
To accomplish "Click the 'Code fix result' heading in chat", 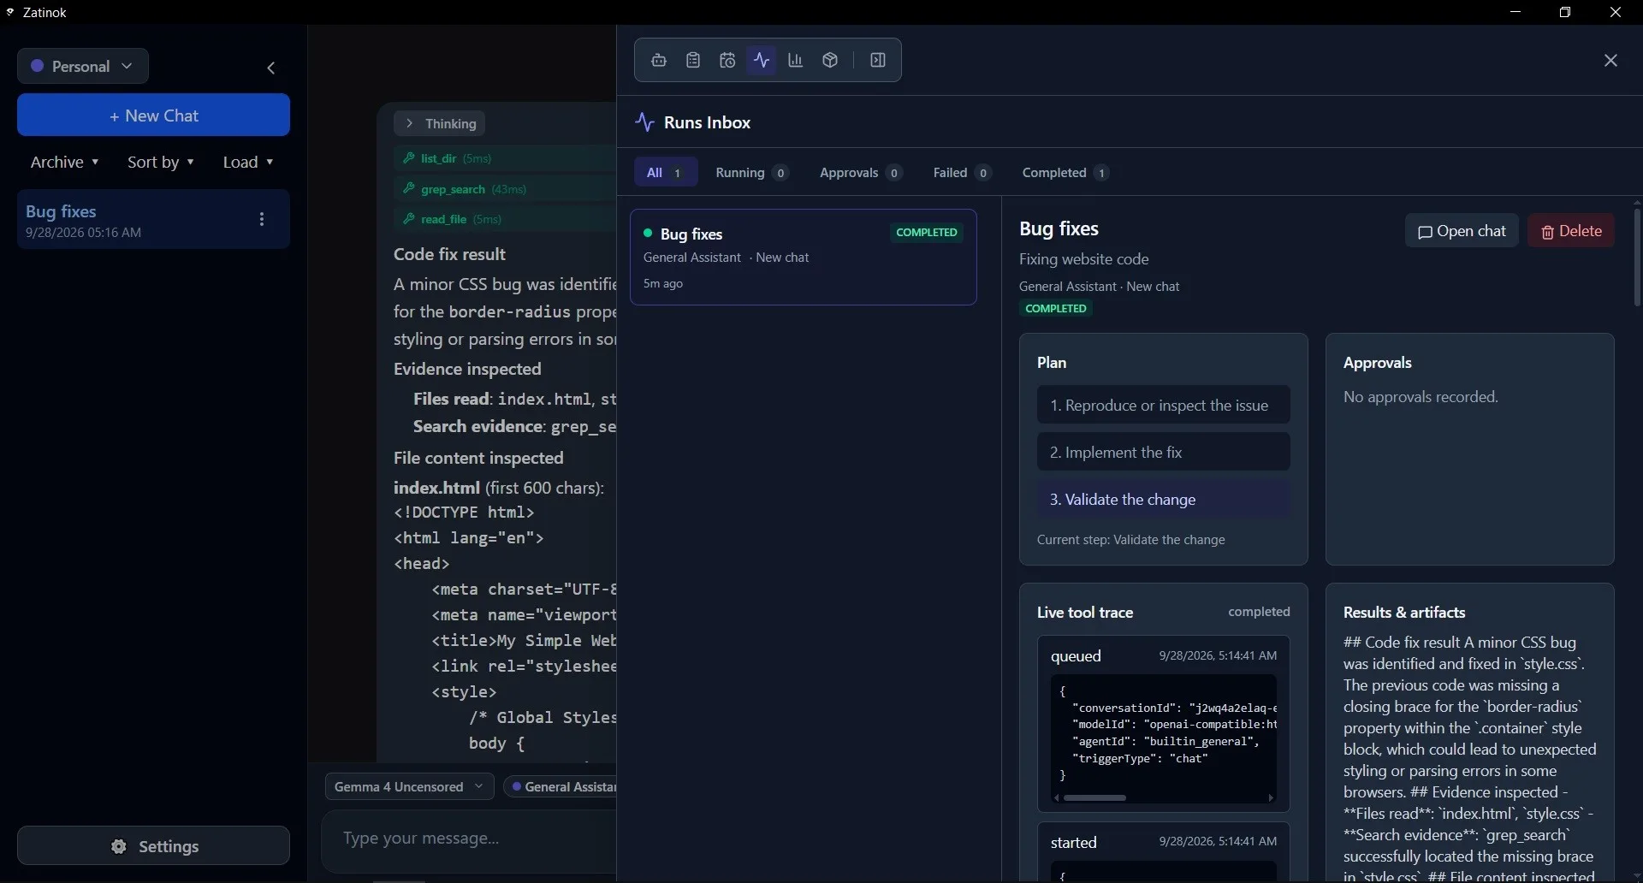I will 449,254.
